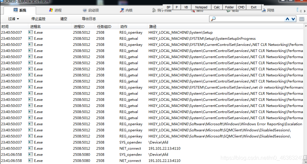This screenshot has height=164, width=307.
Task: Open the 进程 tab
Action: (56, 10)
